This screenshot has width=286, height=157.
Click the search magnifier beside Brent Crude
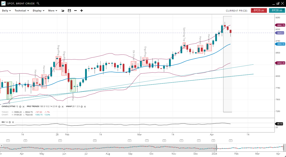click(x=38, y=3)
